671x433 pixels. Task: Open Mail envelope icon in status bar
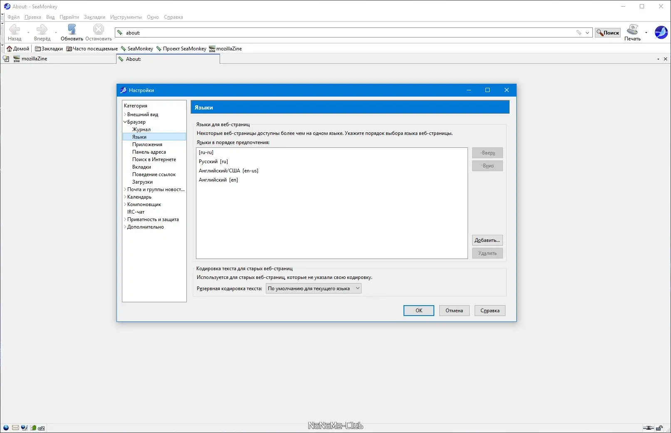(x=15, y=428)
